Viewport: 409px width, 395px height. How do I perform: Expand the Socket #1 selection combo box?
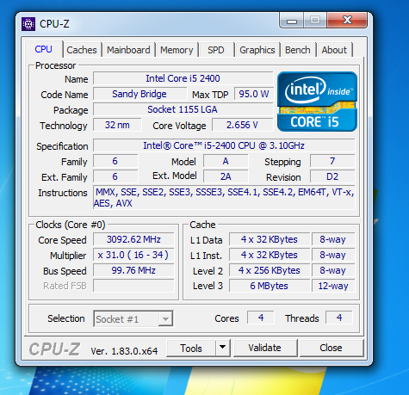click(133, 318)
